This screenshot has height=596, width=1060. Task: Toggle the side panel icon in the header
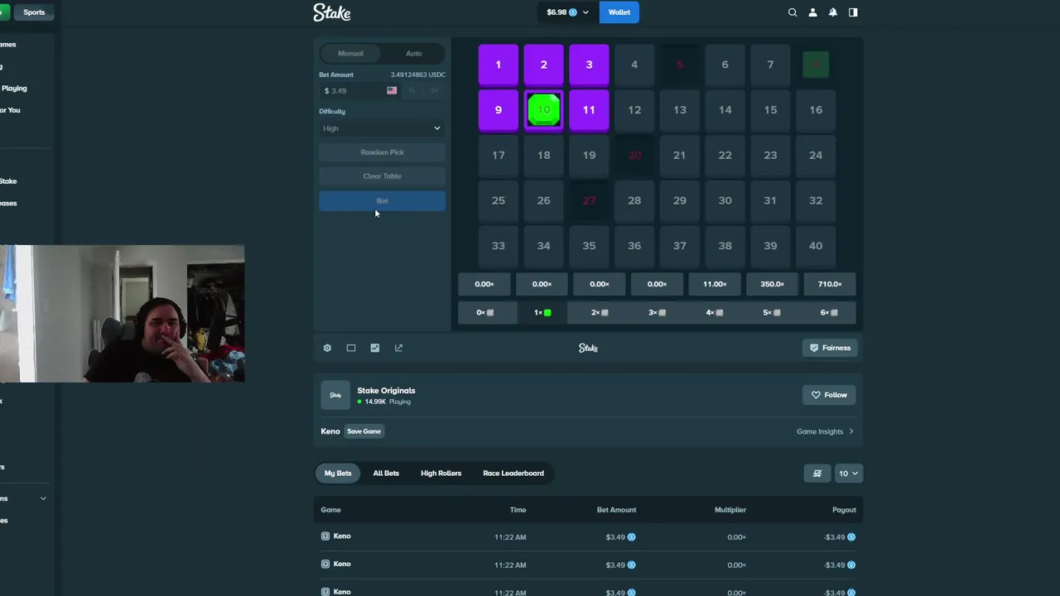click(x=853, y=12)
